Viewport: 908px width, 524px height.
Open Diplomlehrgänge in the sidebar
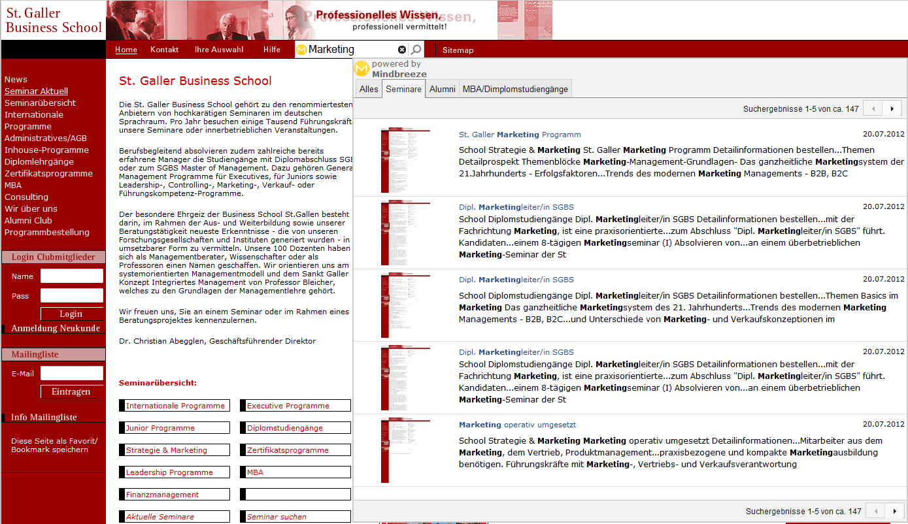point(39,162)
